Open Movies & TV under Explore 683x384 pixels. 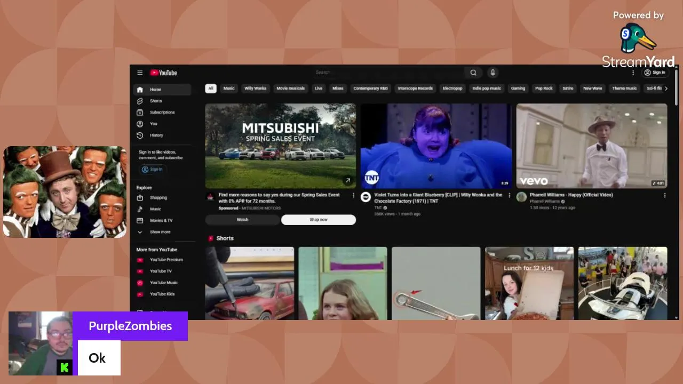point(162,220)
